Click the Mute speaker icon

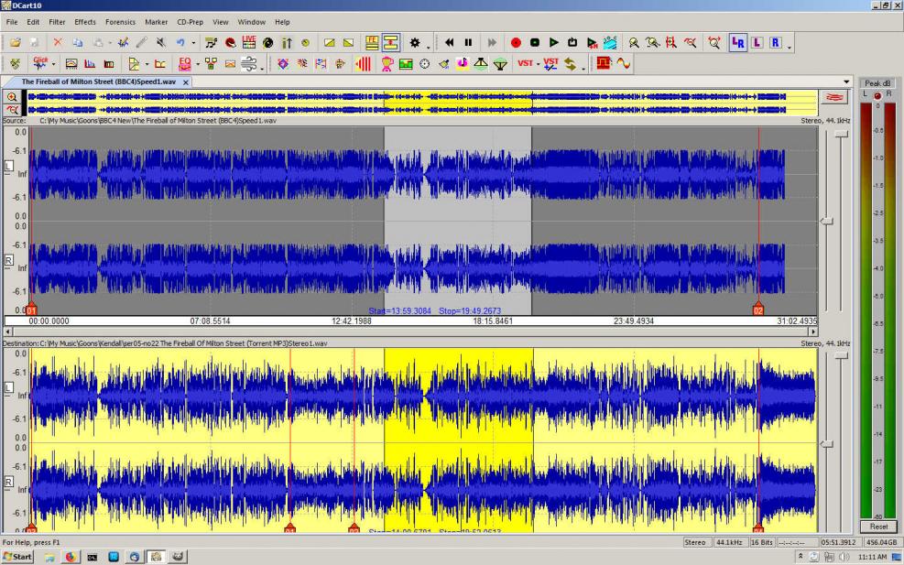click(x=161, y=43)
